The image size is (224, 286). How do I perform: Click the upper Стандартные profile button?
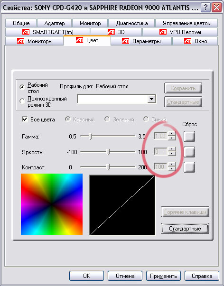click(183, 102)
